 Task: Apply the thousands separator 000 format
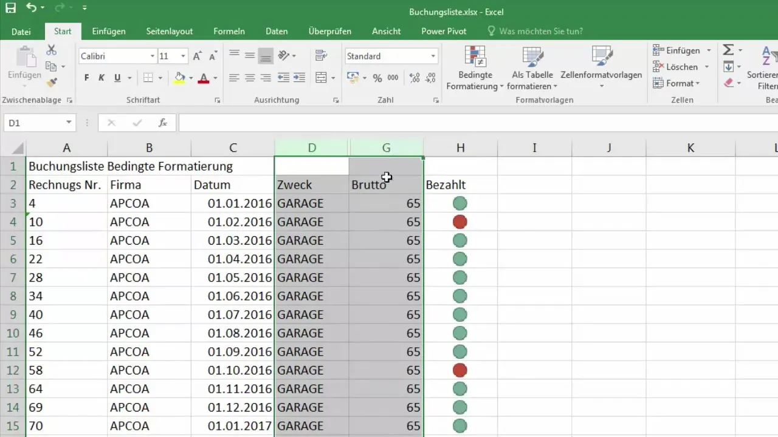[x=393, y=78]
